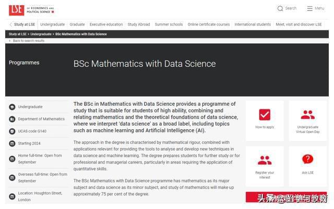Open Summer schools menu item

169,24
